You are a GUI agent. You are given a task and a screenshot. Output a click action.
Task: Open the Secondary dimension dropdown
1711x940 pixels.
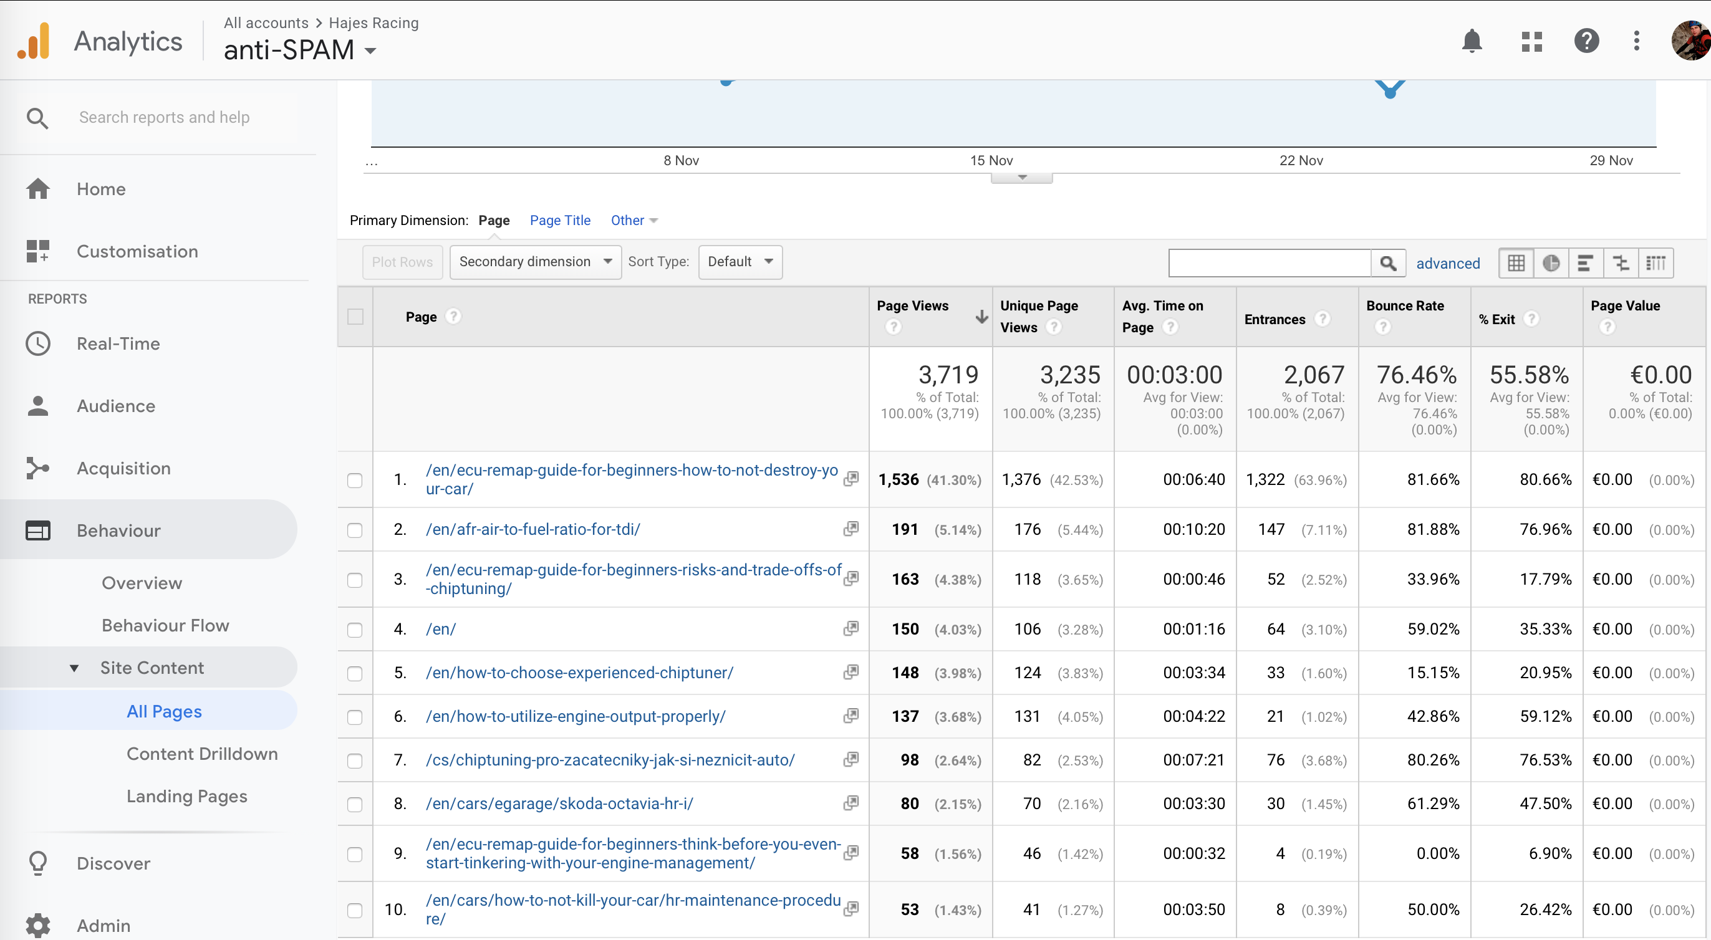(x=535, y=262)
